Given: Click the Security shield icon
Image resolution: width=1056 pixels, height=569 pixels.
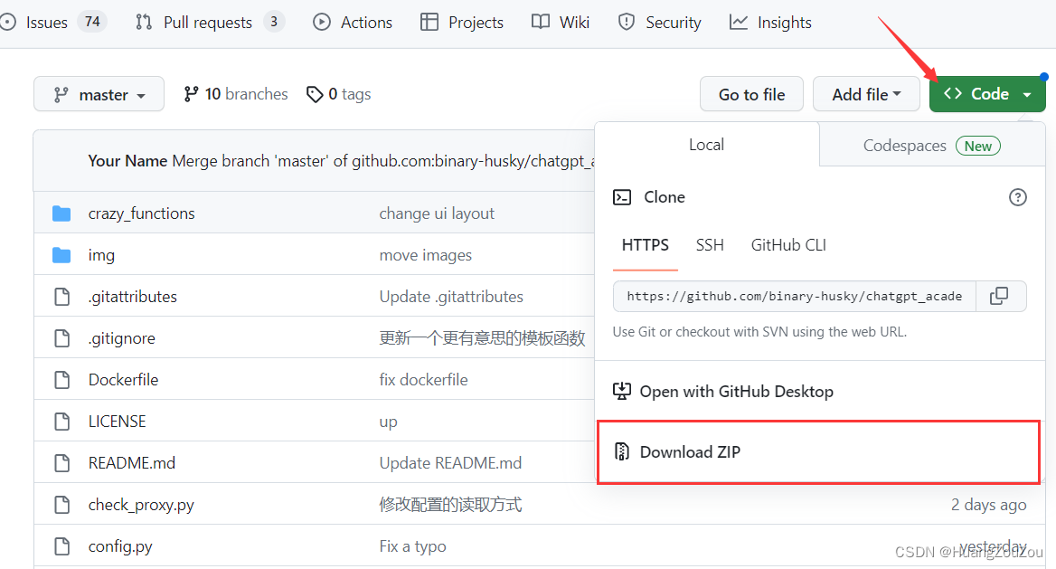Looking at the screenshot, I should [627, 23].
